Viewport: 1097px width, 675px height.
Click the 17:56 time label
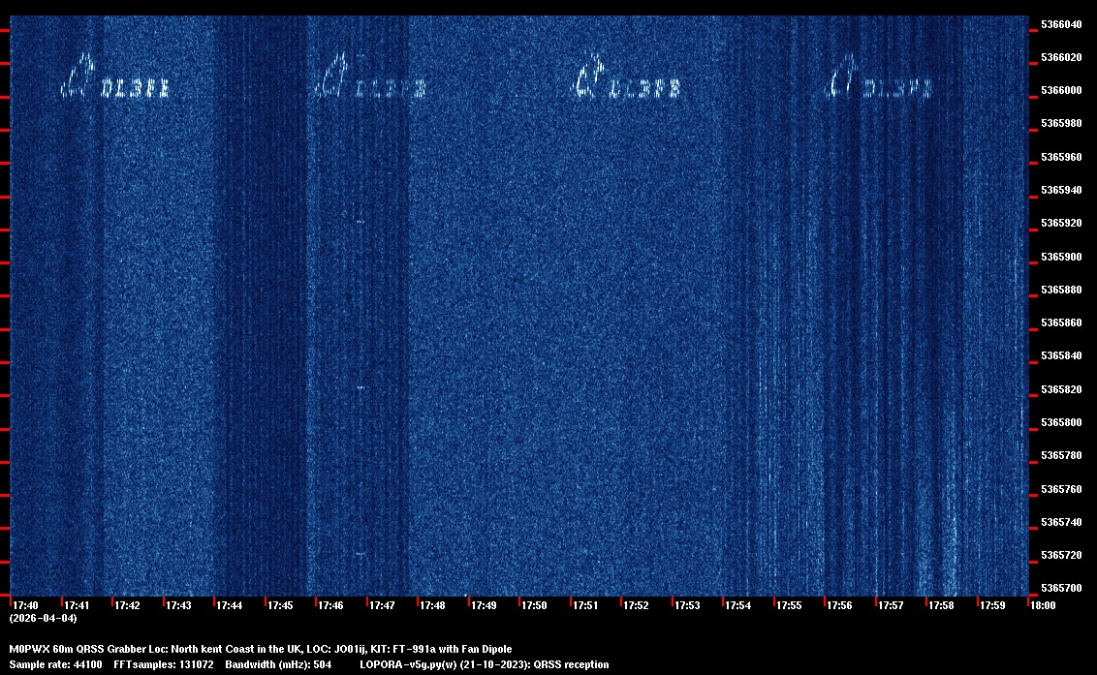click(839, 605)
